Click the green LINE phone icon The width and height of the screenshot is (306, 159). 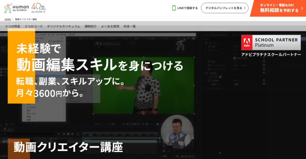[174, 8]
